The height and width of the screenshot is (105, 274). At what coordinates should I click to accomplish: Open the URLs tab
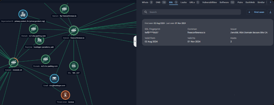click(x=194, y=2)
